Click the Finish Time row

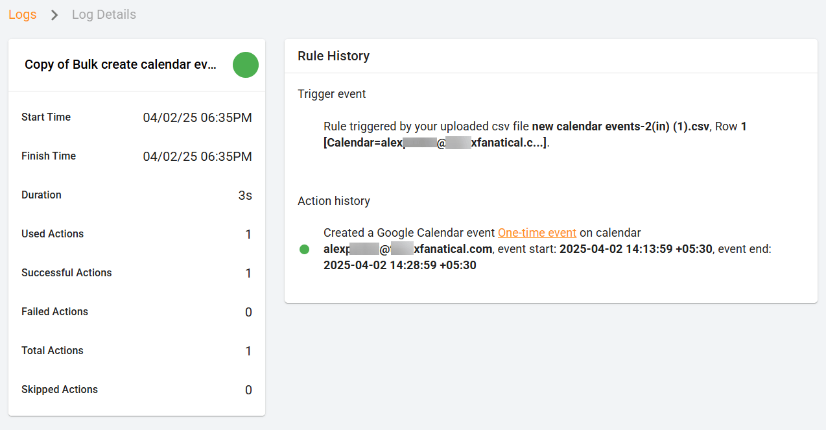pos(136,156)
